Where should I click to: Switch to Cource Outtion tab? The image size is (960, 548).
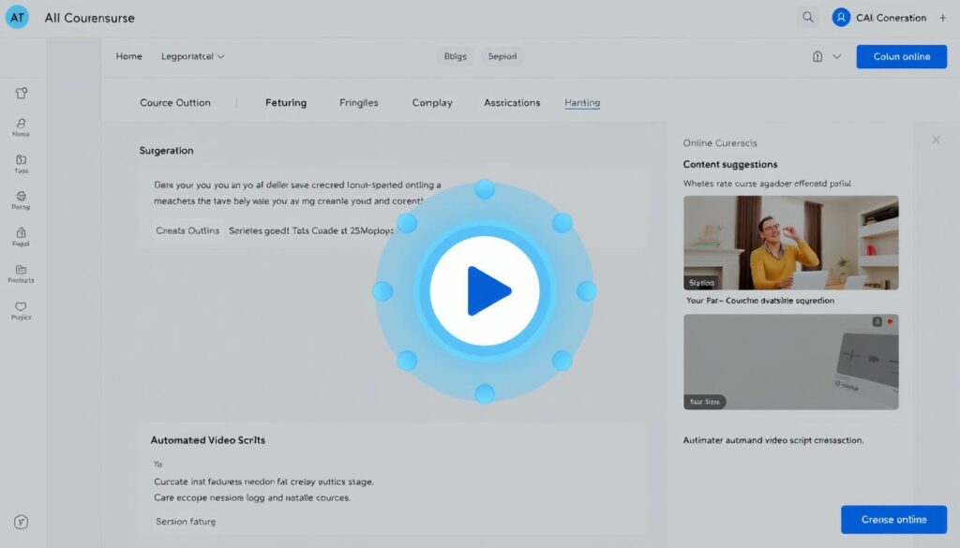[175, 103]
